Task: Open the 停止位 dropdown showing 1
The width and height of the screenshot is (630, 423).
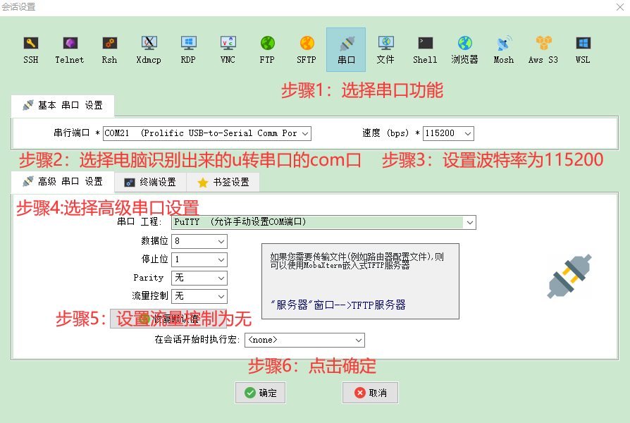Action: coord(199,259)
